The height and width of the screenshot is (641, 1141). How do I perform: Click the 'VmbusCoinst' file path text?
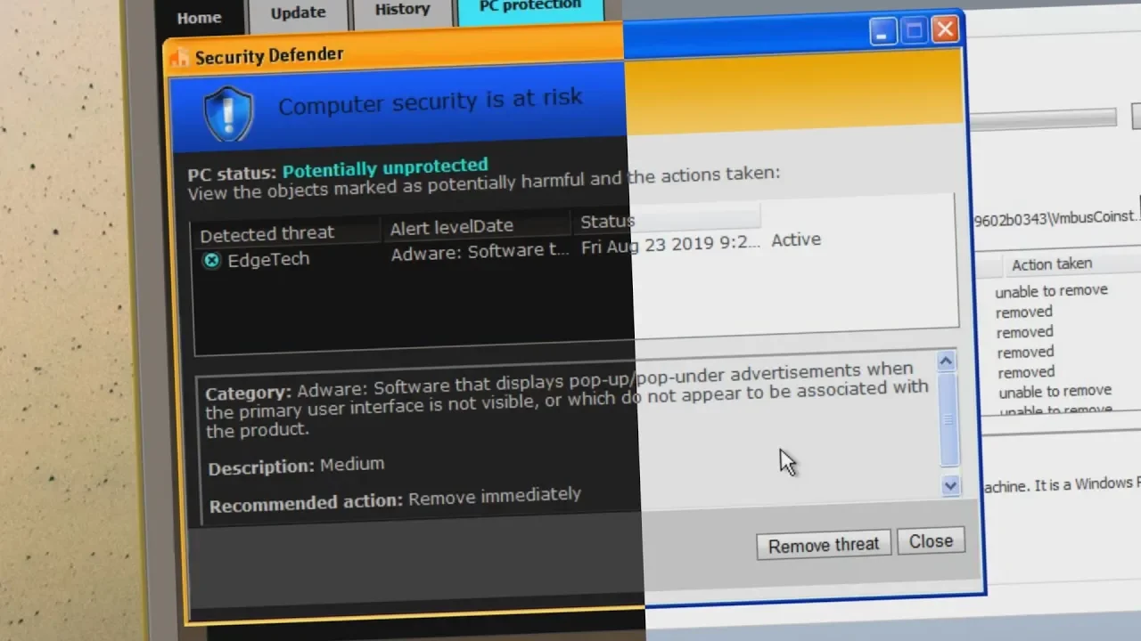click(x=1057, y=217)
